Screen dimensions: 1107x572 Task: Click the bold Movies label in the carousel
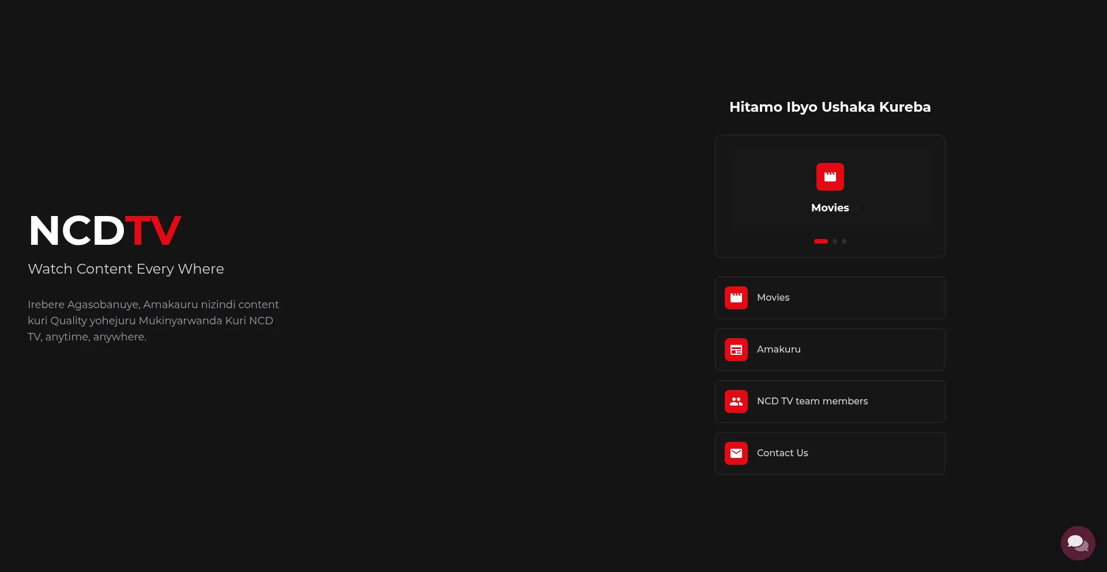tap(830, 208)
